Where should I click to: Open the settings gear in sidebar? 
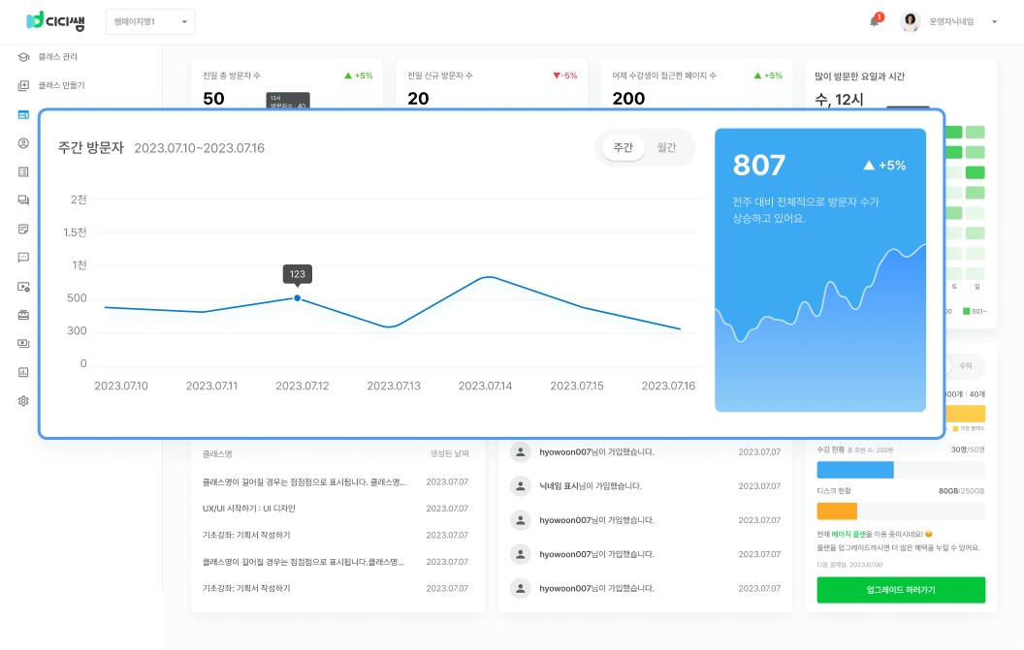point(23,400)
